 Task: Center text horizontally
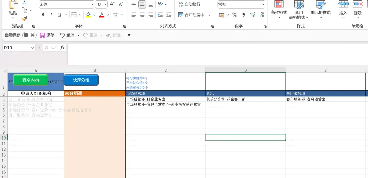tap(142, 15)
